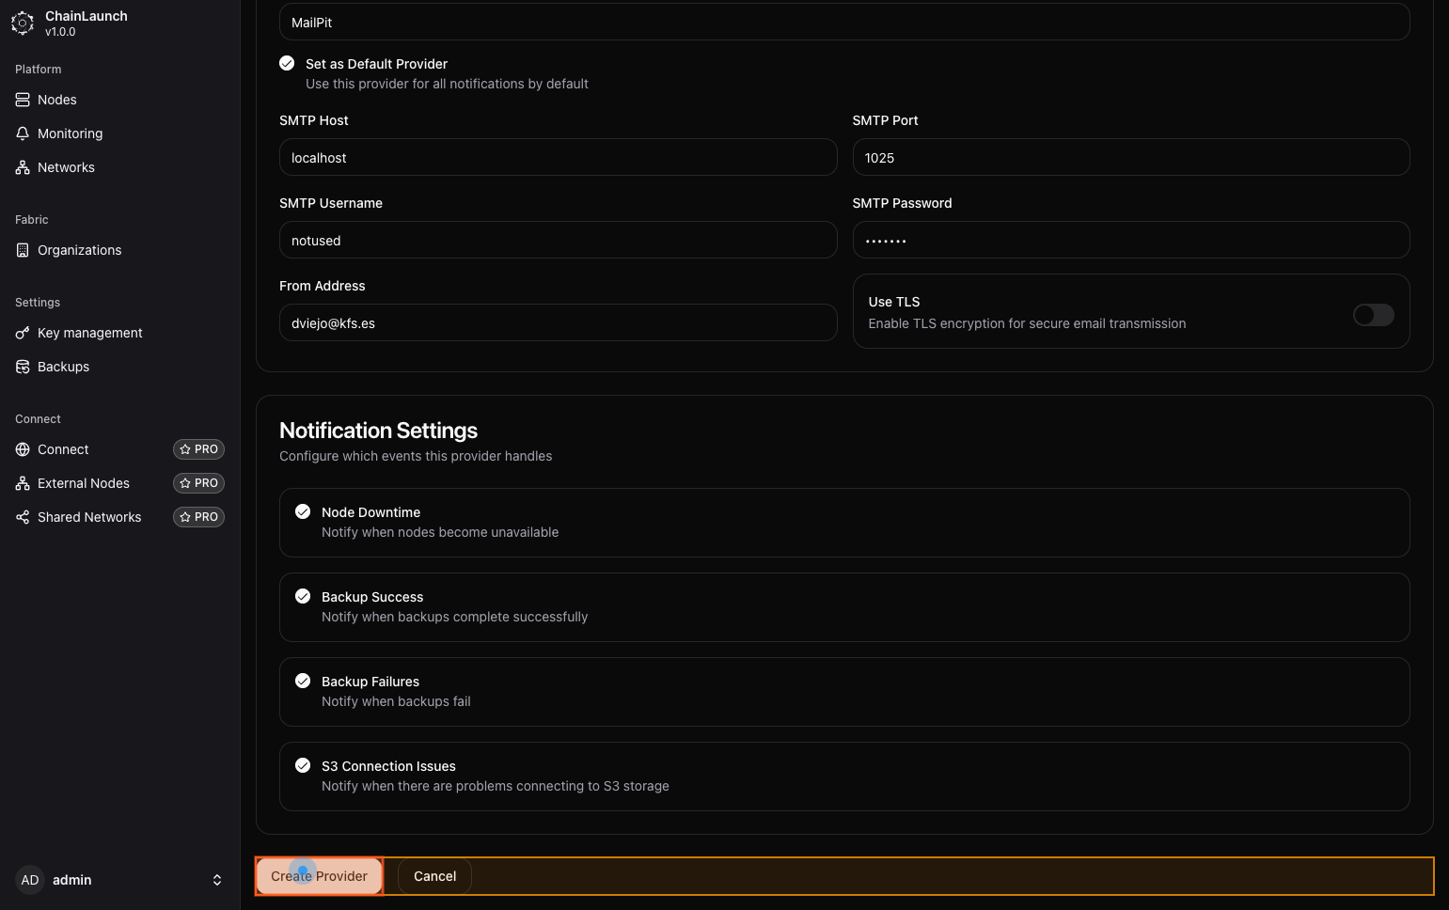The width and height of the screenshot is (1449, 910).
Task: Open Nodes via its server icon
Action: pos(23,100)
